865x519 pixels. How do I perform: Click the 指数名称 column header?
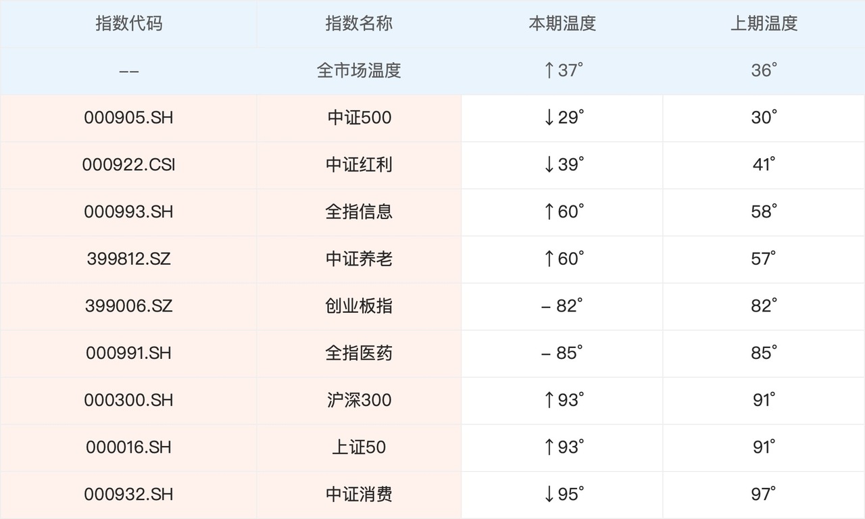click(359, 24)
